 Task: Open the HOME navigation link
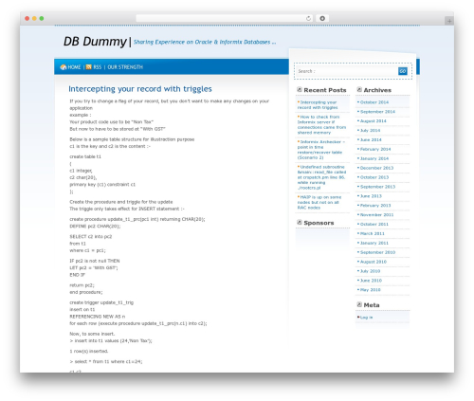(74, 67)
